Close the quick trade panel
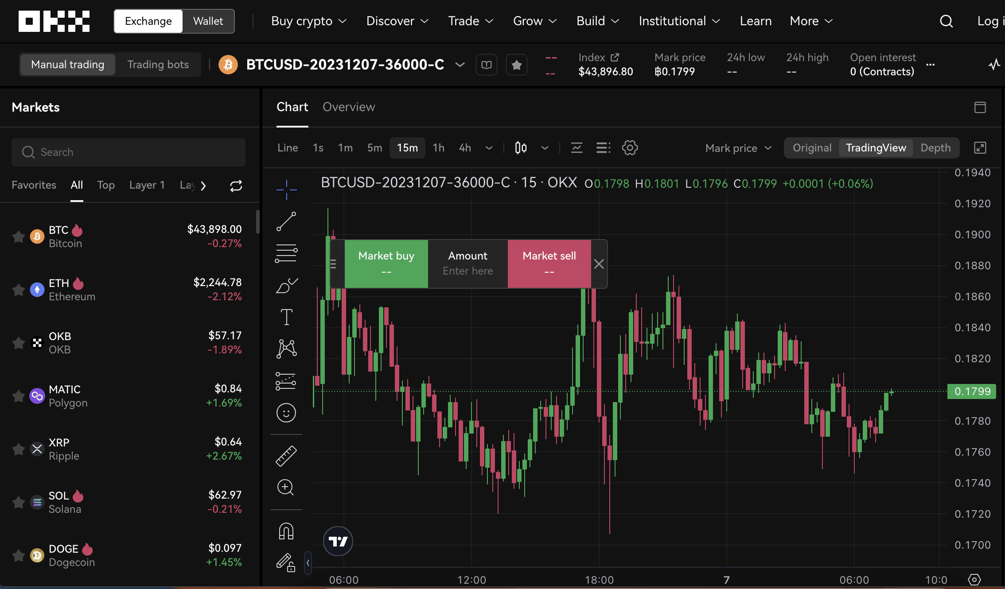Viewport: 1005px width, 589px height. pyautogui.click(x=599, y=264)
